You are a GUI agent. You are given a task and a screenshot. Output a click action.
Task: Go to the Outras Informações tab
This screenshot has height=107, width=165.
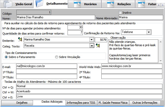tap(144, 103)
